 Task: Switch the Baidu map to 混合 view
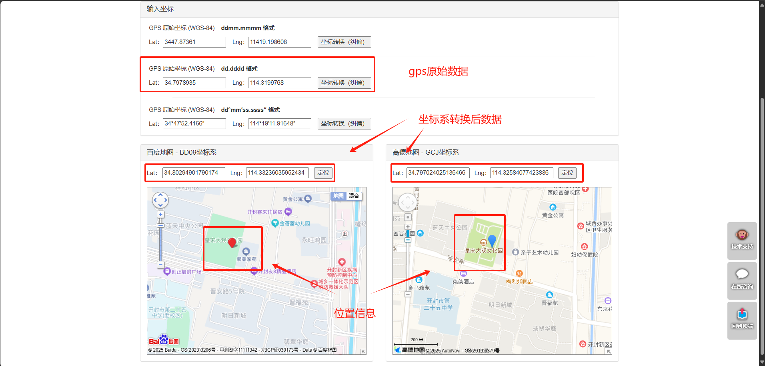[x=354, y=196]
